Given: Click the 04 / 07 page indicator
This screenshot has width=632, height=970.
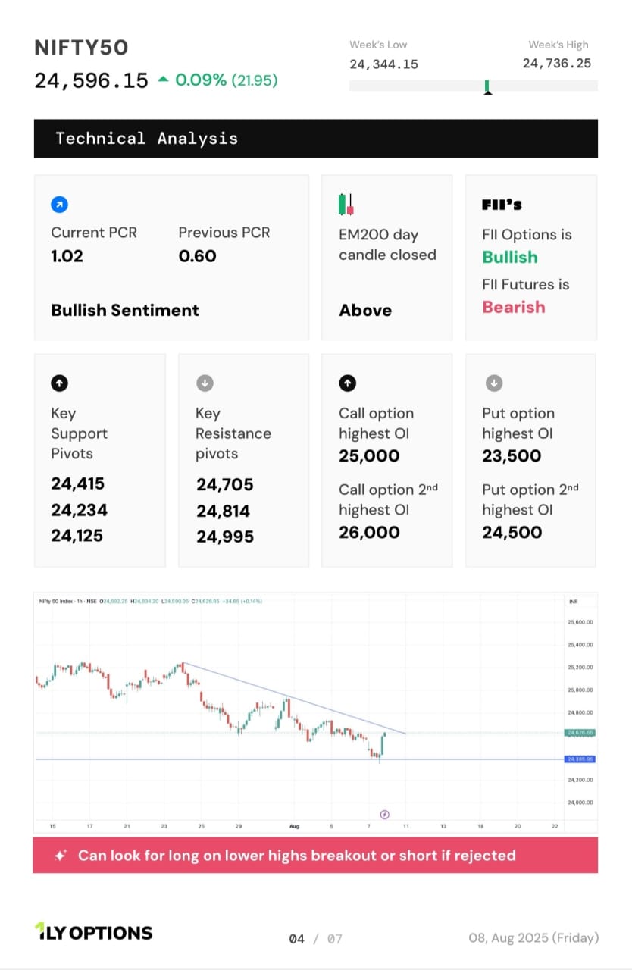Looking at the screenshot, I should 315,939.
